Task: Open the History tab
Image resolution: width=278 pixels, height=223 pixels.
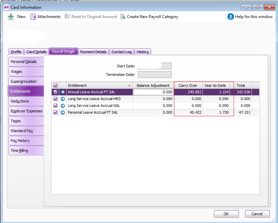Action: pyautogui.click(x=143, y=52)
